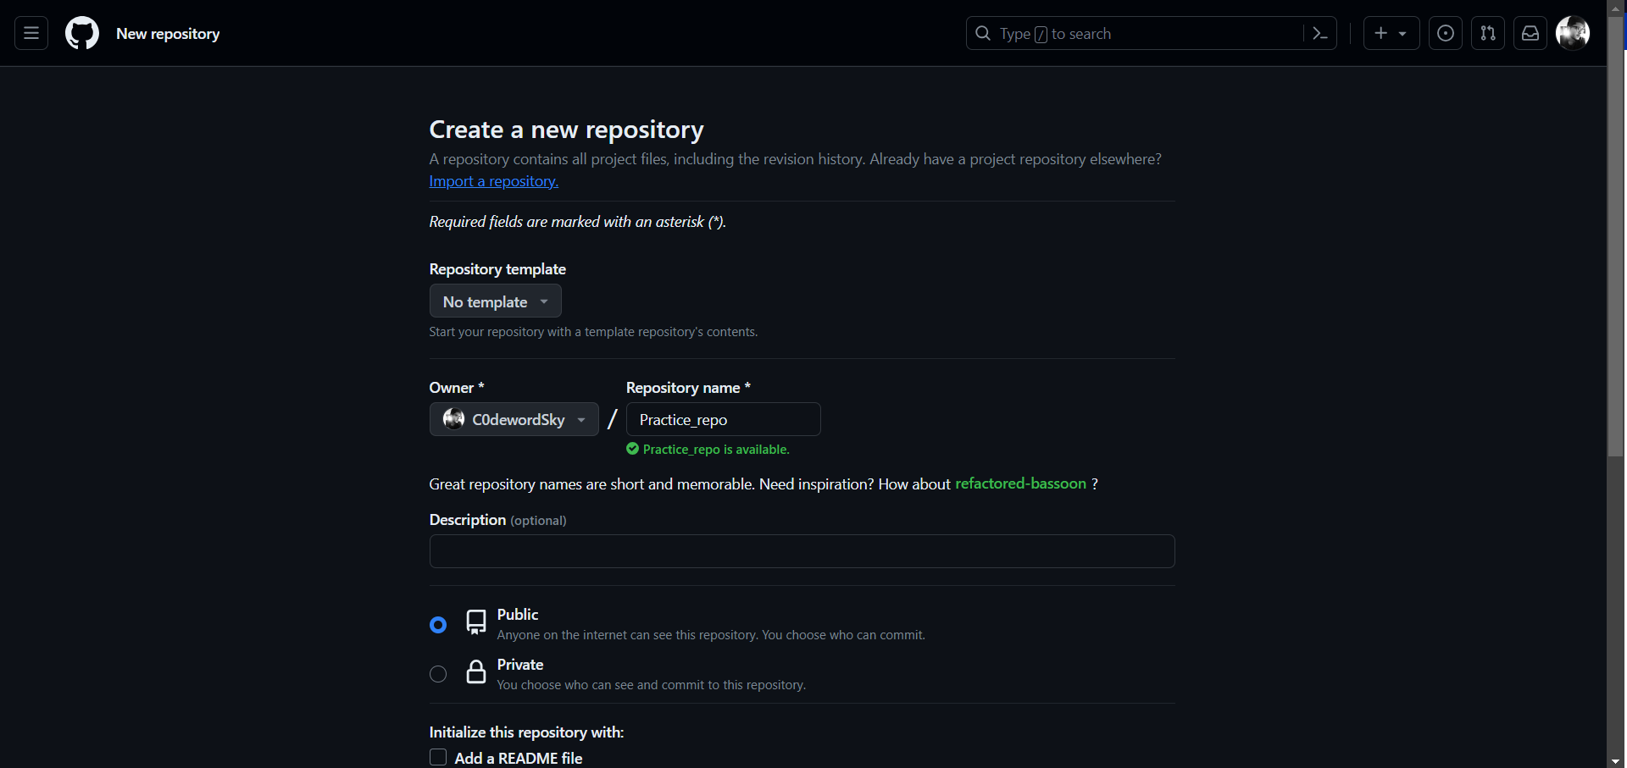Open the hamburger navigation menu
The width and height of the screenshot is (1627, 768).
click(31, 33)
